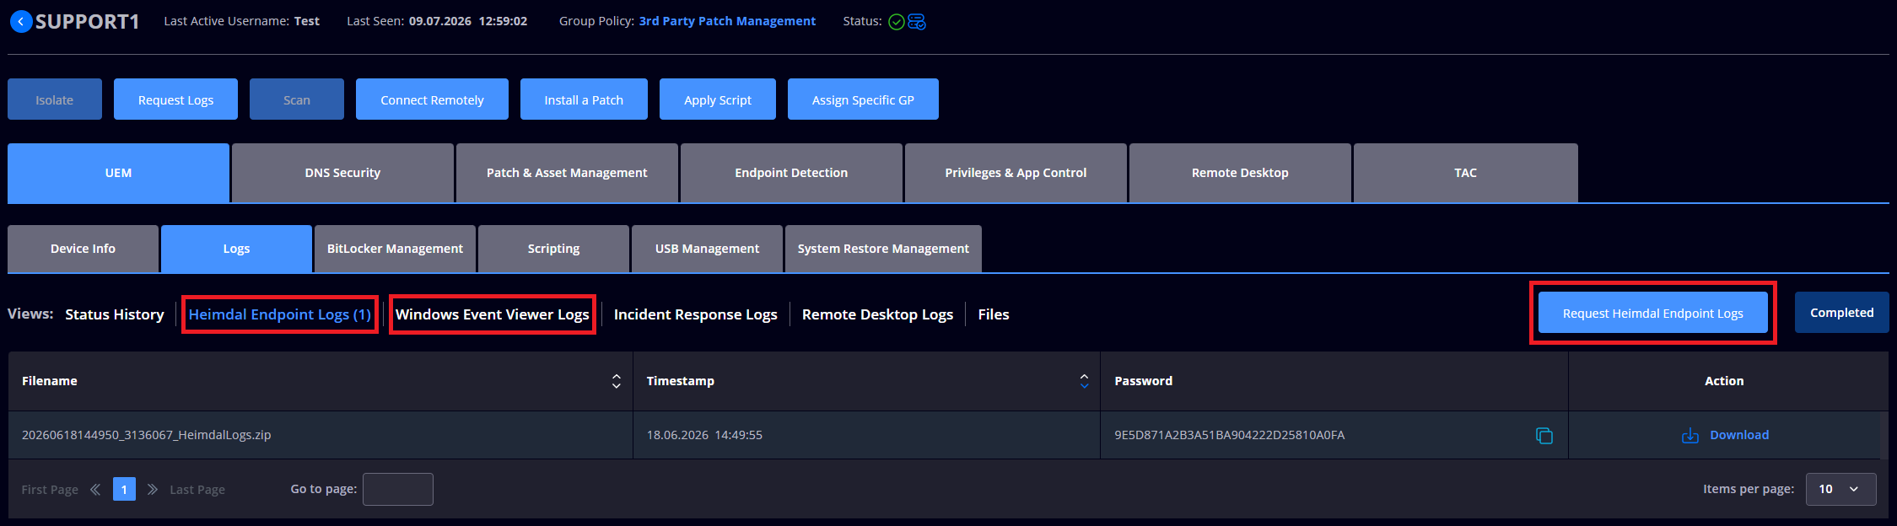Image resolution: width=1897 pixels, height=526 pixels.
Task: Select the Device Info sub-tab
Action: pos(83,249)
